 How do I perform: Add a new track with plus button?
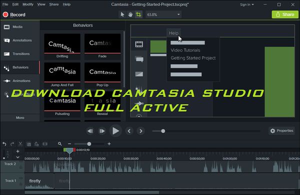(18, 151)
